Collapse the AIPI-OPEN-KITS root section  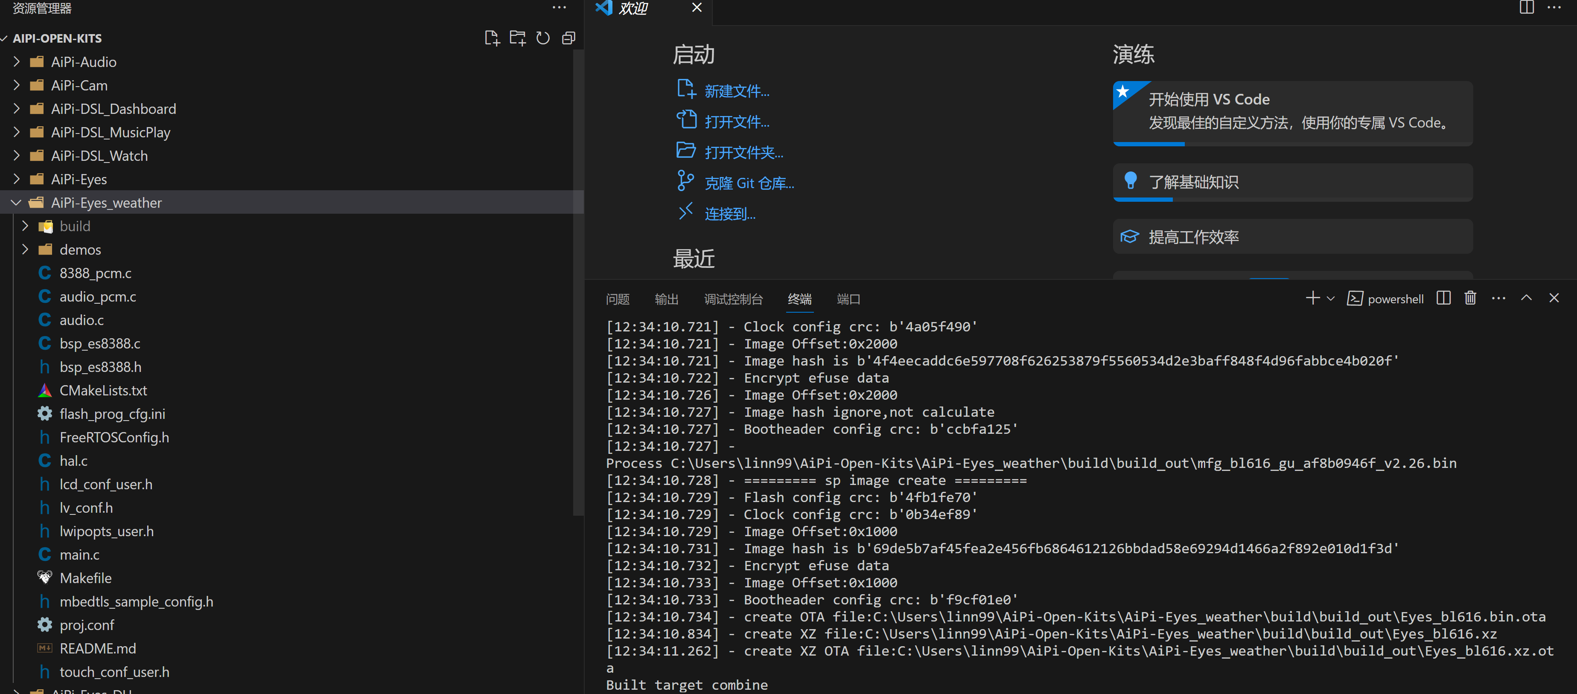57,38
